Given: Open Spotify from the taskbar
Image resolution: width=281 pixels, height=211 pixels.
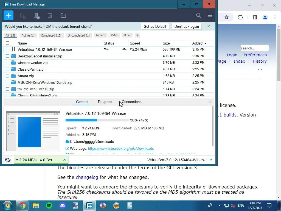Looking at the screenshot, I should [49, 206].
